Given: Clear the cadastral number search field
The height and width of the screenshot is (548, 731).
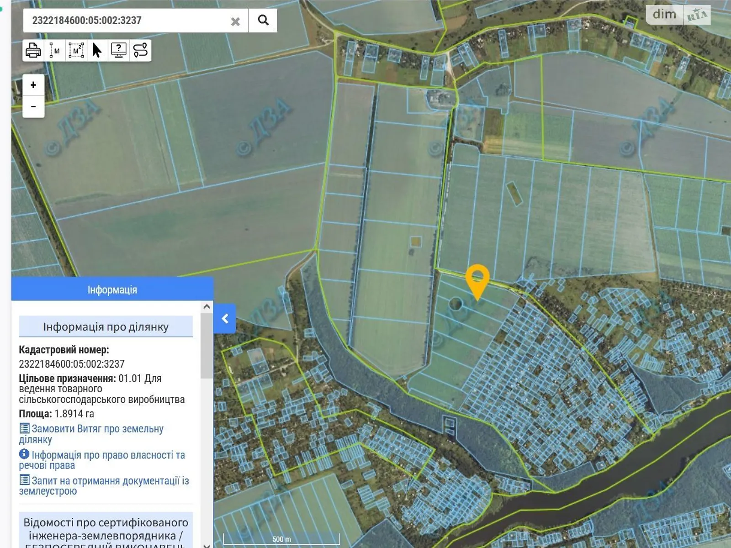Looking at the screenshot, I should [235, 21].
